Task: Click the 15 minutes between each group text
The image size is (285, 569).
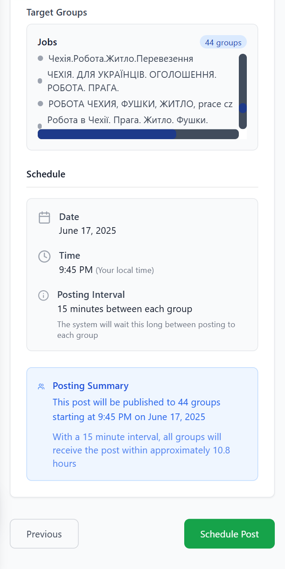Action: tap(125, 309)
